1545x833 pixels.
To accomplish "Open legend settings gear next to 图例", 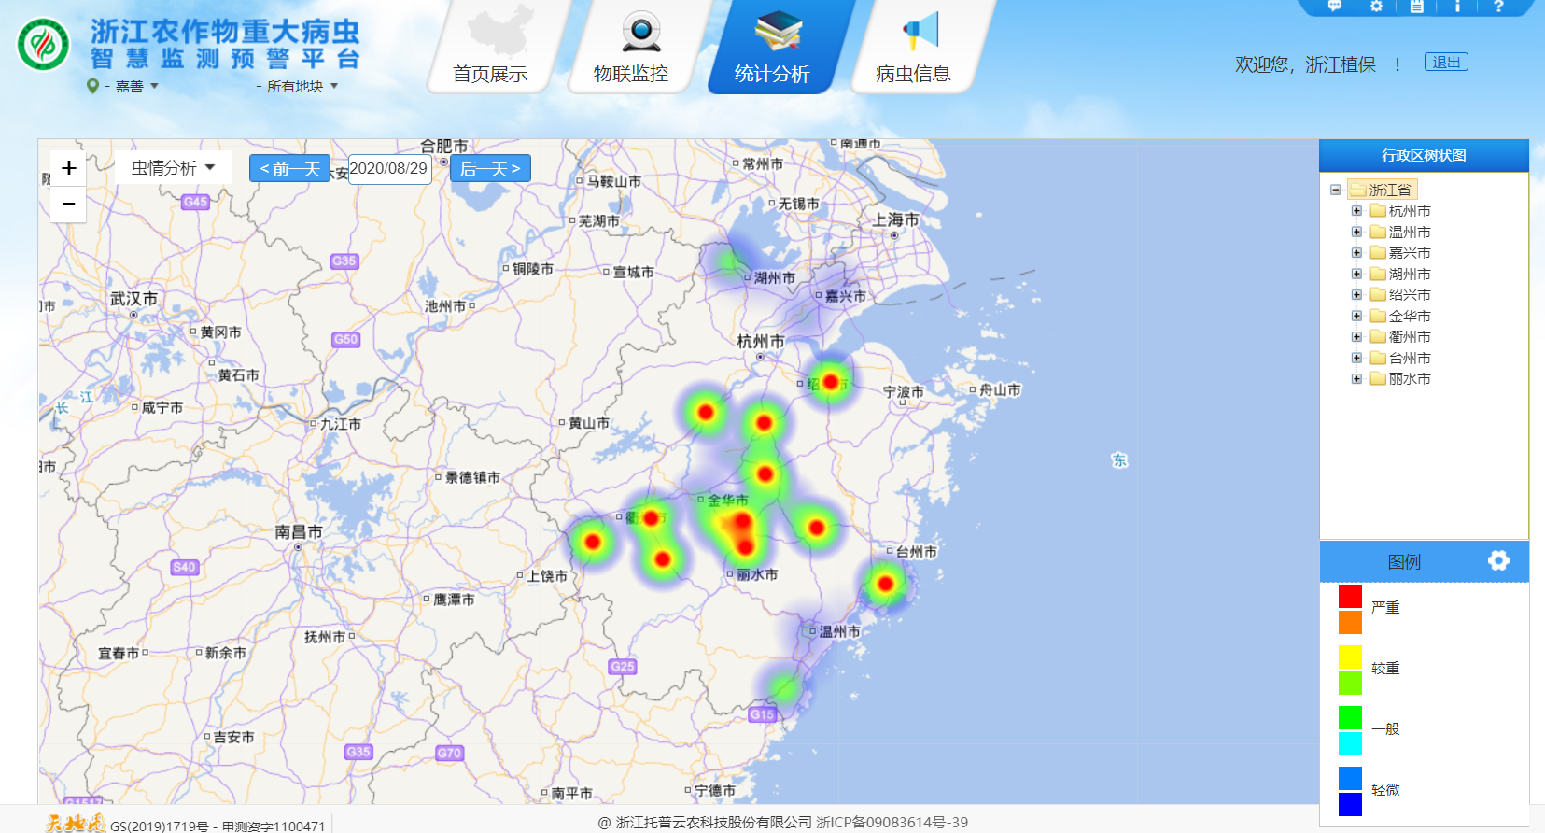I will [x=1498, y=560].
